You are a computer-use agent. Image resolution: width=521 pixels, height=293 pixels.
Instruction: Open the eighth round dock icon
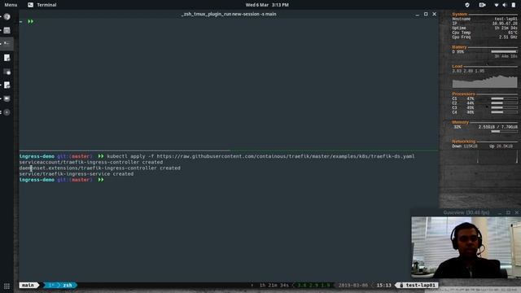tap(7, 112)
